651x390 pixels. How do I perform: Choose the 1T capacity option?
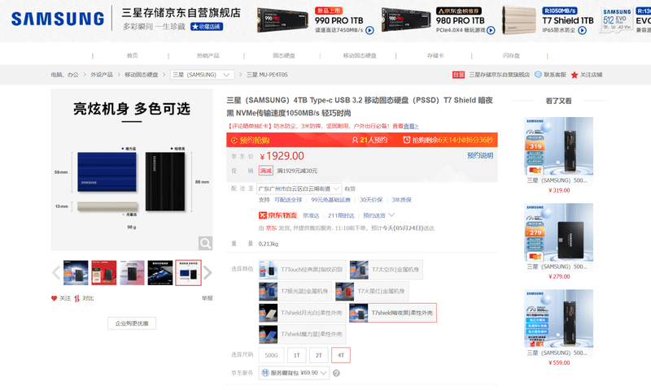click(x=297, y=355)
